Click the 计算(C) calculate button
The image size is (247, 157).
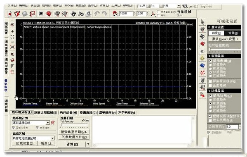tap(72, 144)
